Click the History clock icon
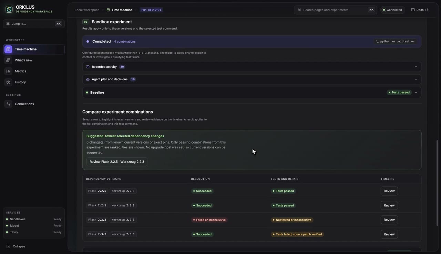This screenshot has height=254, width=441. point(8,82)
